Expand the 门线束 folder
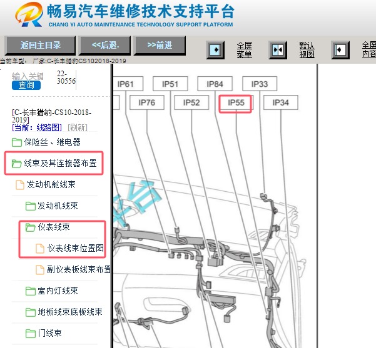Viewport: 376px width, 348px height. pyautogui.click(x=49, y=333)
